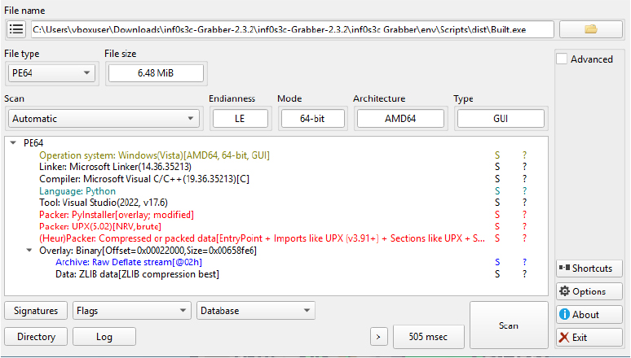Viewport: 631px width, 358px height.
Task: Click the File size 6.48 MiB field
Action: coord(157,73)
